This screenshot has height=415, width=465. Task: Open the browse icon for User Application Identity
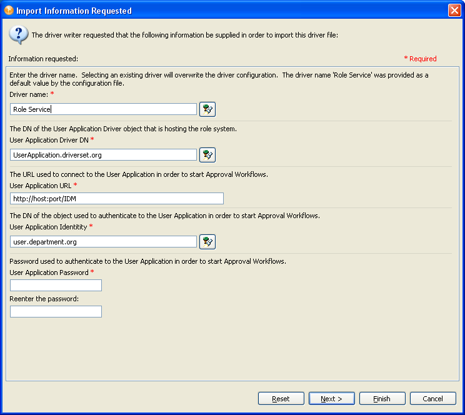[x=207, y=241]
